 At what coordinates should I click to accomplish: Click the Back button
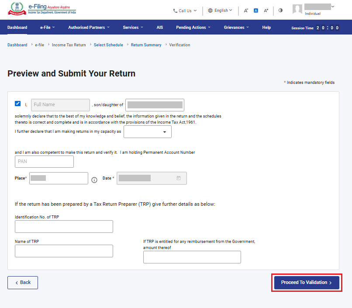[23, 283]
